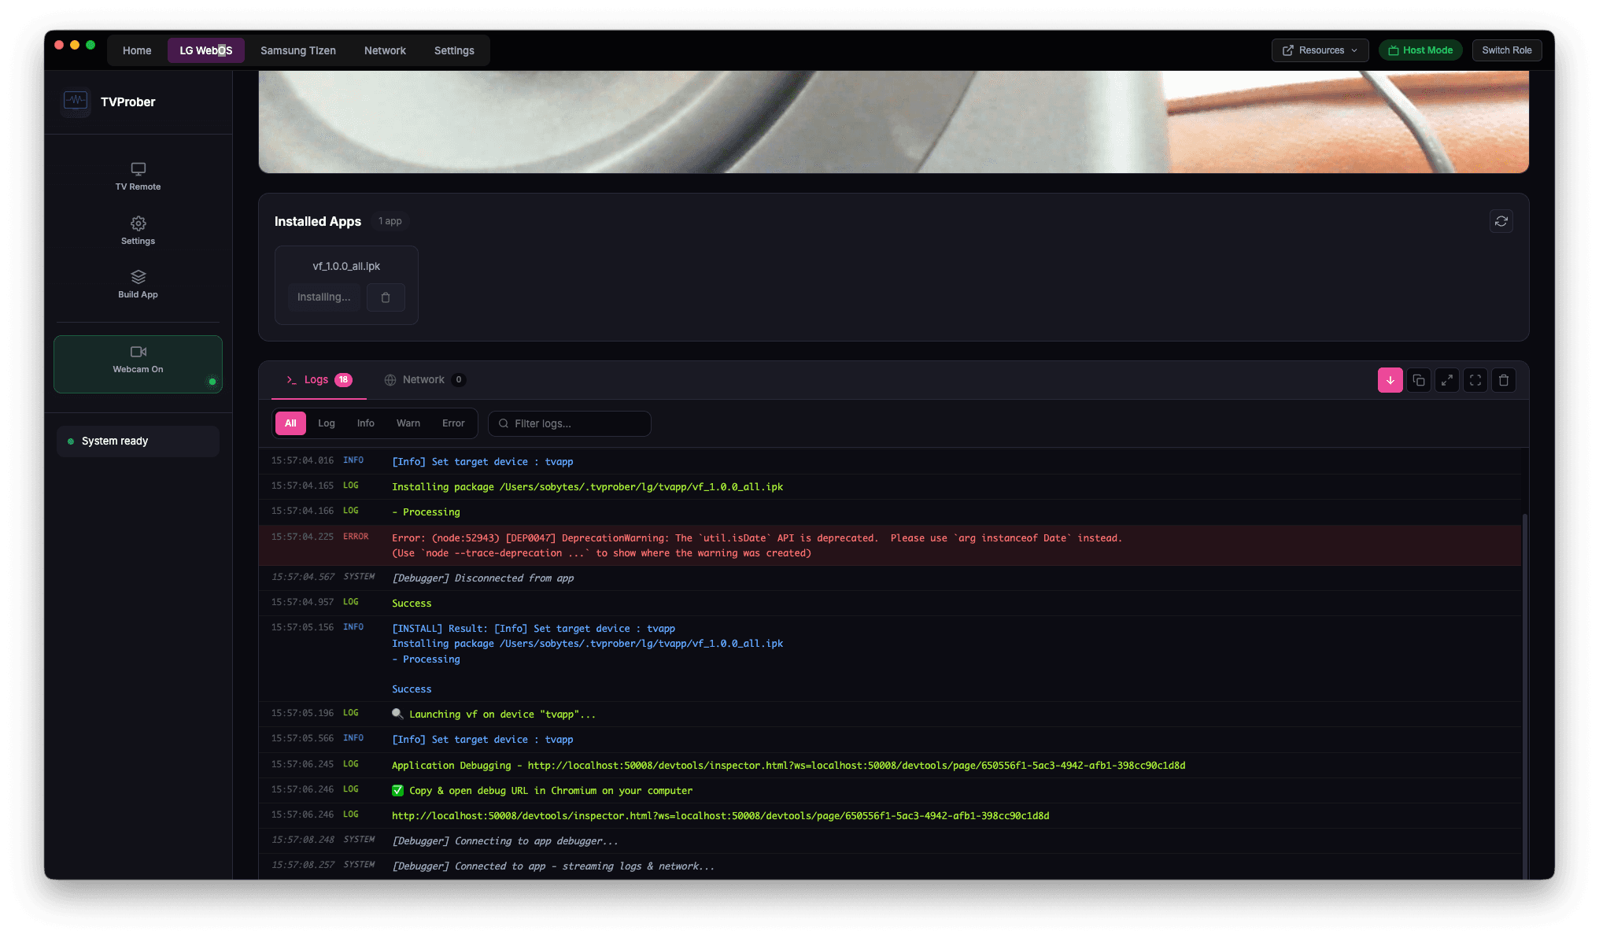The height and width of the screenshot is (938, 1599).
Task: Click the refresh icon on Installed Apps
Action: tap(1501, 221)
